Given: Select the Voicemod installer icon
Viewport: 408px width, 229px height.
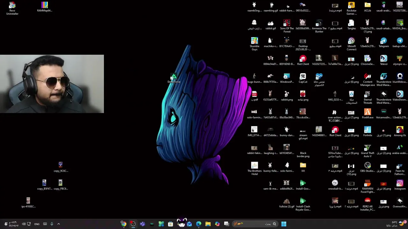Looking at the screenshot, I should click(x=383, y=114).
